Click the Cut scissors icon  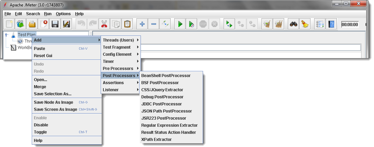coord(104,24)
